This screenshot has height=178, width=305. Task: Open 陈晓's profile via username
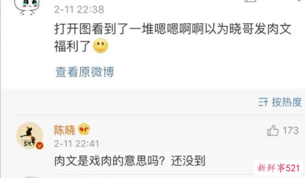coord(64,130)
